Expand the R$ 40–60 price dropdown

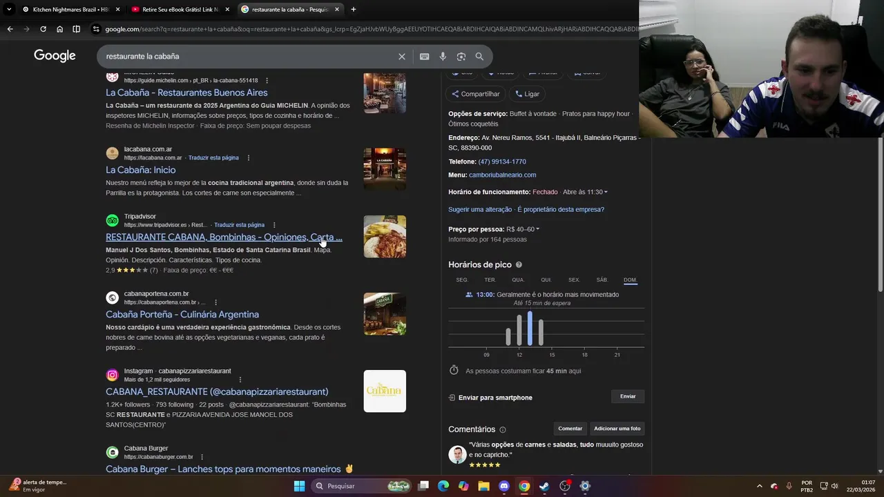(537, 229)
